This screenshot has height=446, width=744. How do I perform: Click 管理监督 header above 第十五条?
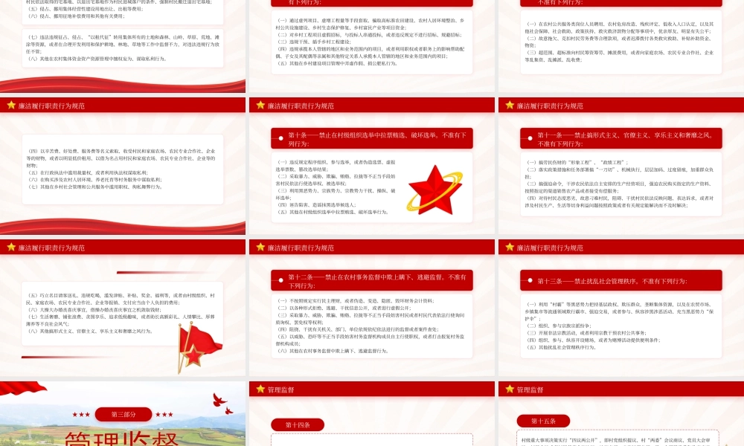pyautogui.click(x=530, y=390)
